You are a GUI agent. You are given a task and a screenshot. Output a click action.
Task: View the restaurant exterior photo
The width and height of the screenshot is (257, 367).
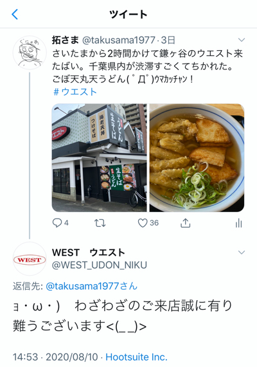99,157
